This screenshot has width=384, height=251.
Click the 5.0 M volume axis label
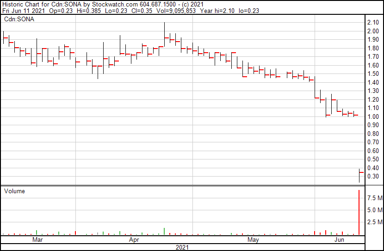tap(375, 210)
